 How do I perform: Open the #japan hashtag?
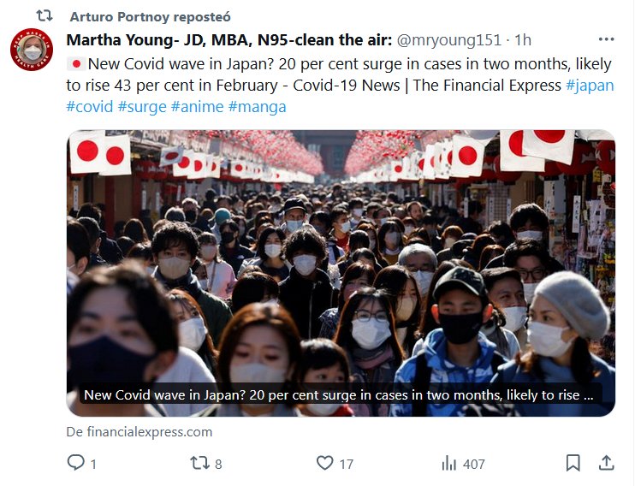pos(590,85)
